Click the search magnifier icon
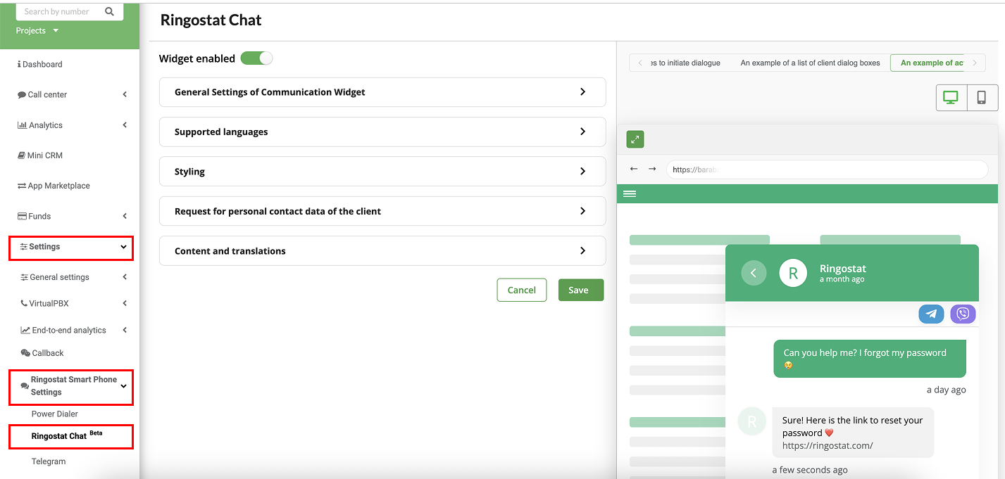Screen dimensions: 1005x479 (x=109, y=11)
